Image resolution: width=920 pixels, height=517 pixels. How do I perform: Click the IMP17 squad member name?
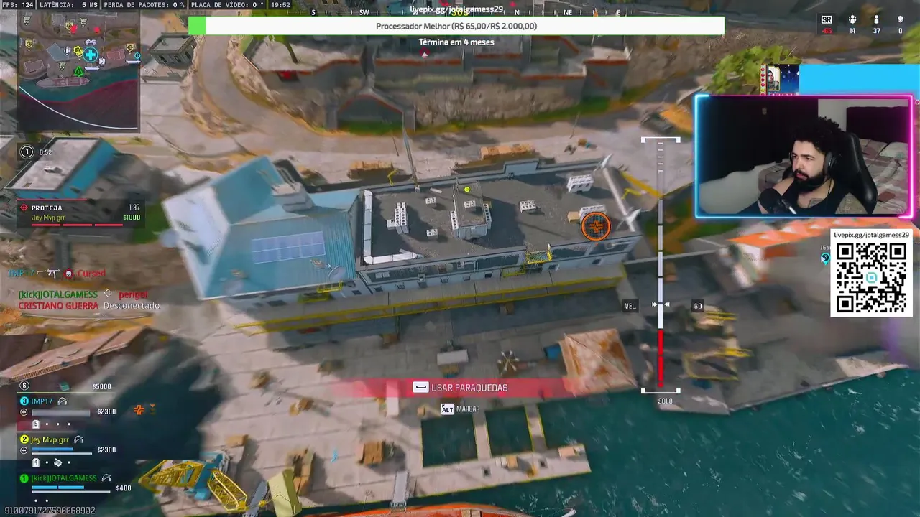[42, 401]
